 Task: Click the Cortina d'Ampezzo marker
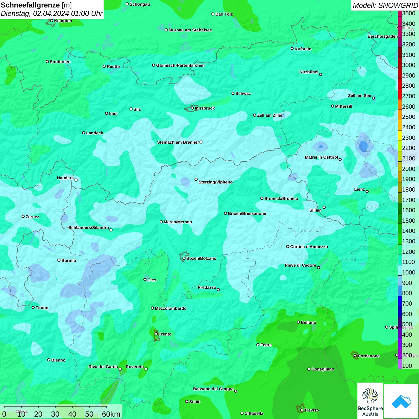coord(288,247)
